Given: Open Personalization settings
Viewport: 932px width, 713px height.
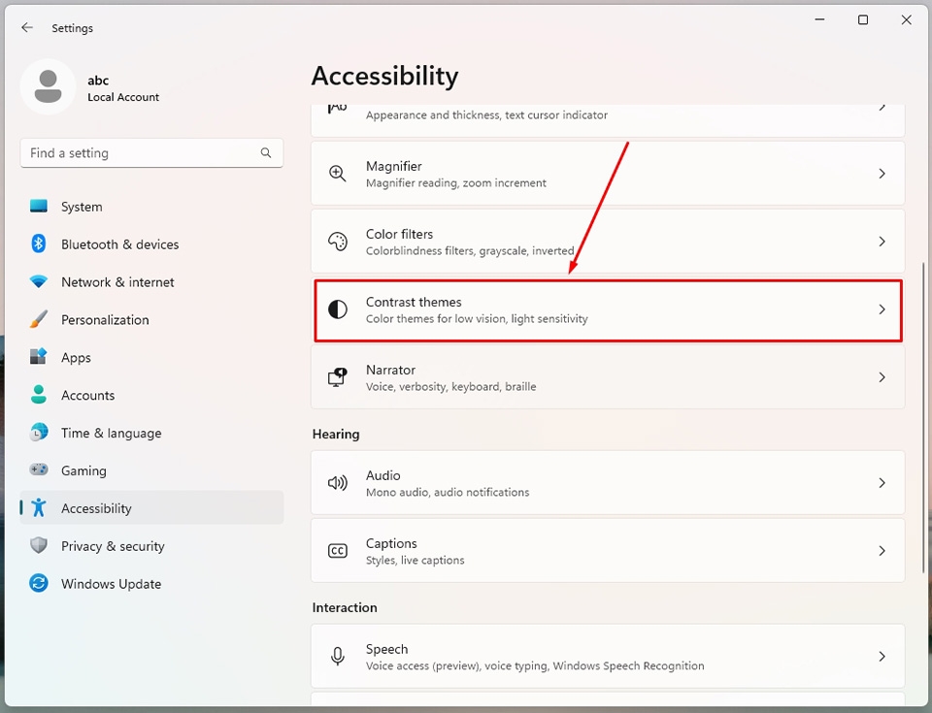Looking at the screenshot, I should 151,320.
